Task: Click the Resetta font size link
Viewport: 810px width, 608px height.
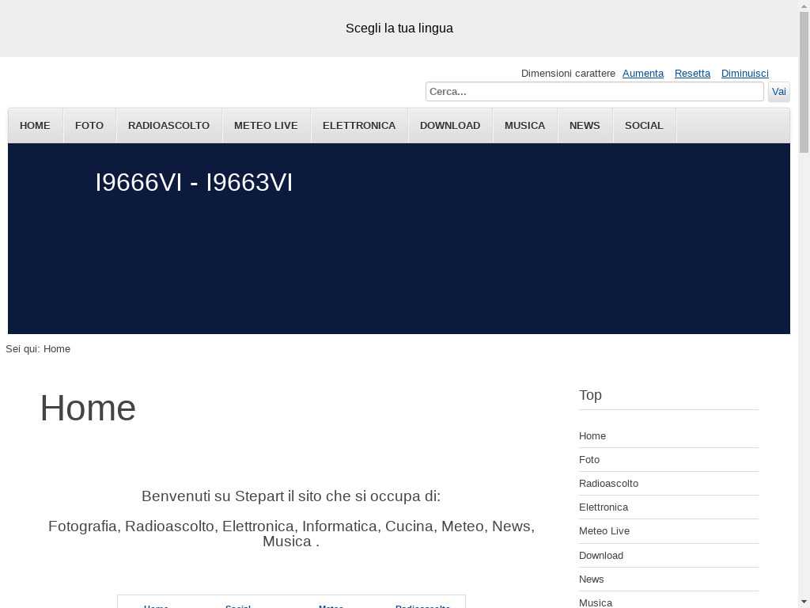Action: click(x=692, y=73)
